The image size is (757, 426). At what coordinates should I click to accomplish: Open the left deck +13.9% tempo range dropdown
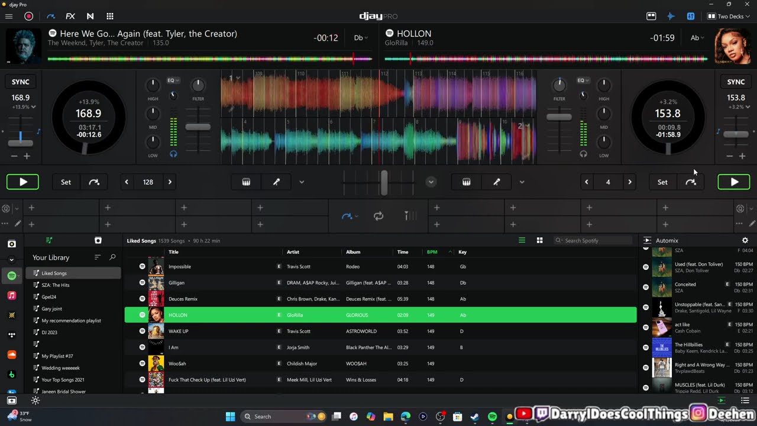click(x=24, y=107)
